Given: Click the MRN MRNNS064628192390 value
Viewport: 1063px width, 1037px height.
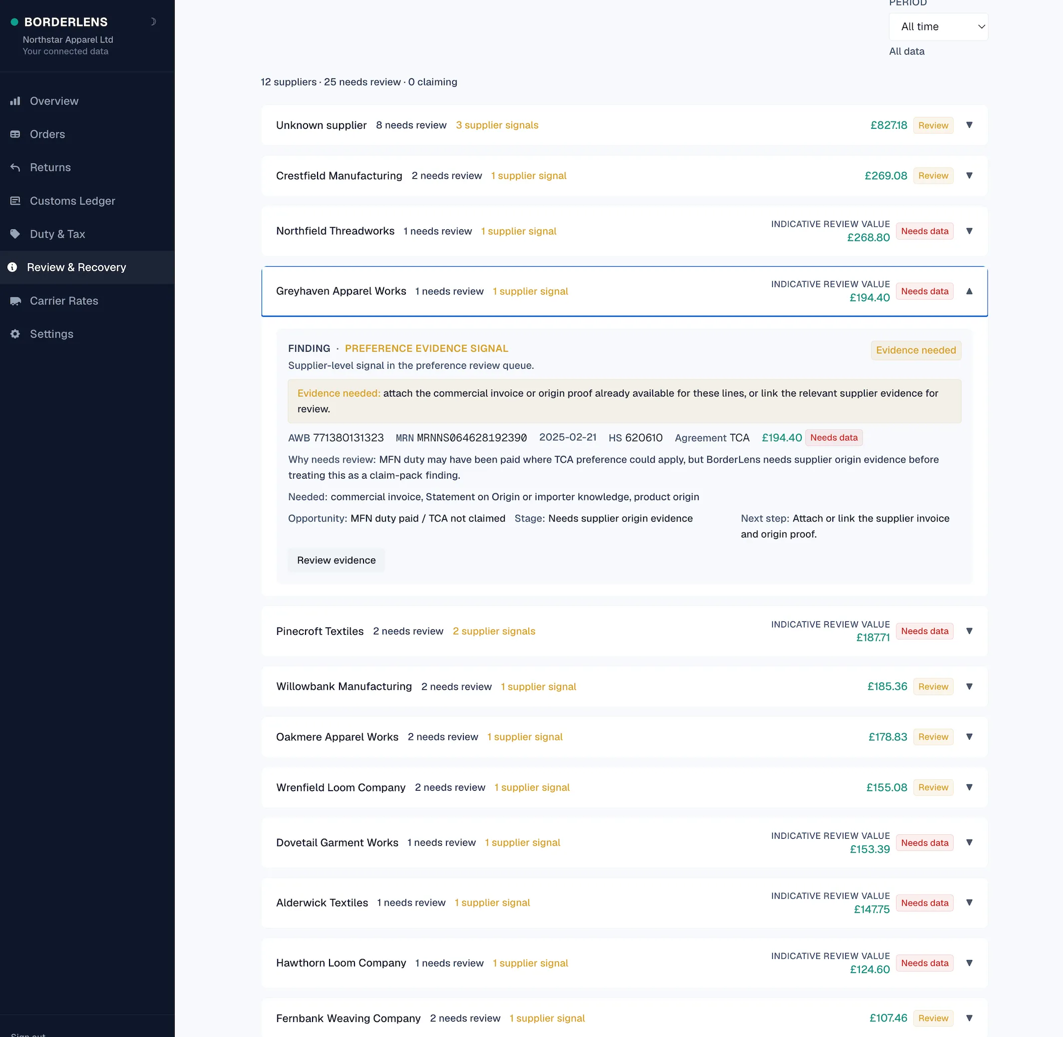Looking at the screenshot, I should point(472,438).
